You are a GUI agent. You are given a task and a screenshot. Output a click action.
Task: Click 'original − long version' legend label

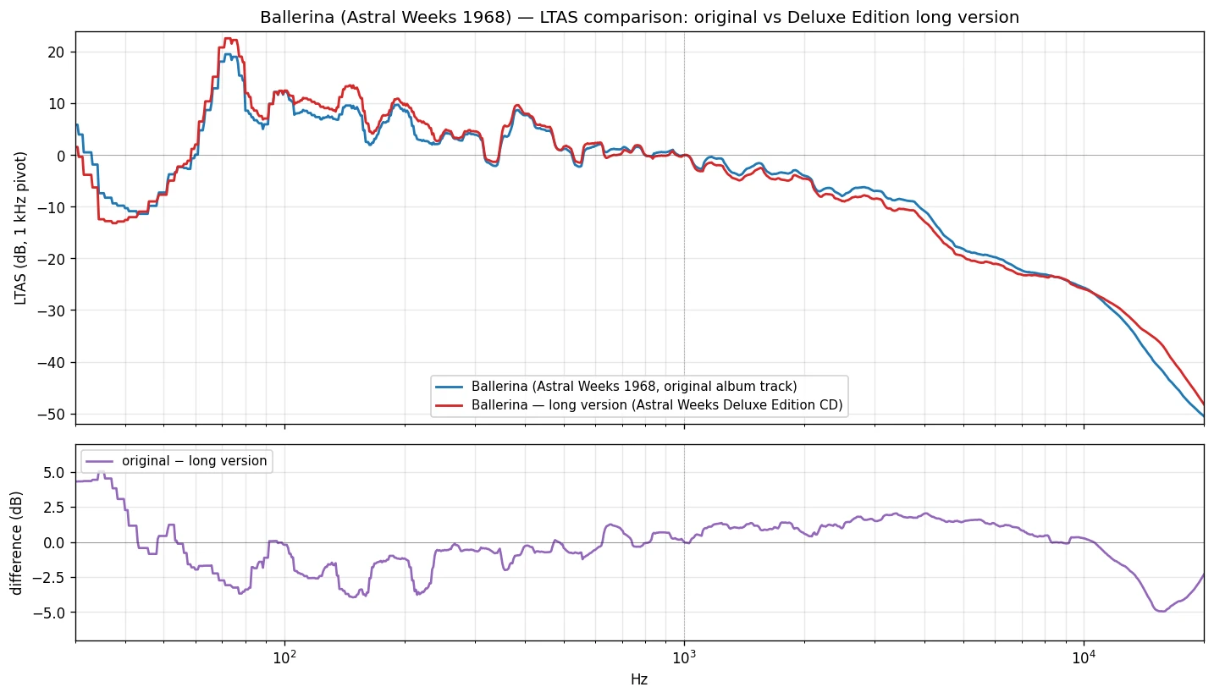click(195, 461)
